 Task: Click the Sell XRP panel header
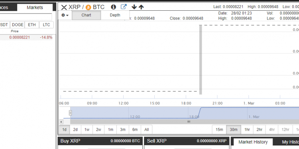(187, 141)
